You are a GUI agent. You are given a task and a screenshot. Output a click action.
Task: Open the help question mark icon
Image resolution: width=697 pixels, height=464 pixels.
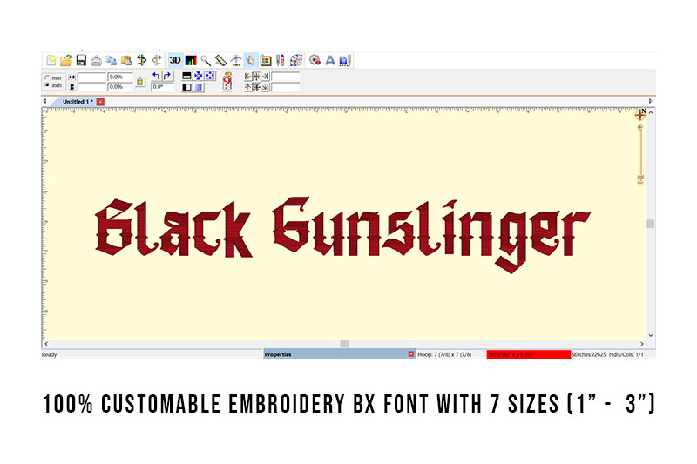(x=227, y=82)
